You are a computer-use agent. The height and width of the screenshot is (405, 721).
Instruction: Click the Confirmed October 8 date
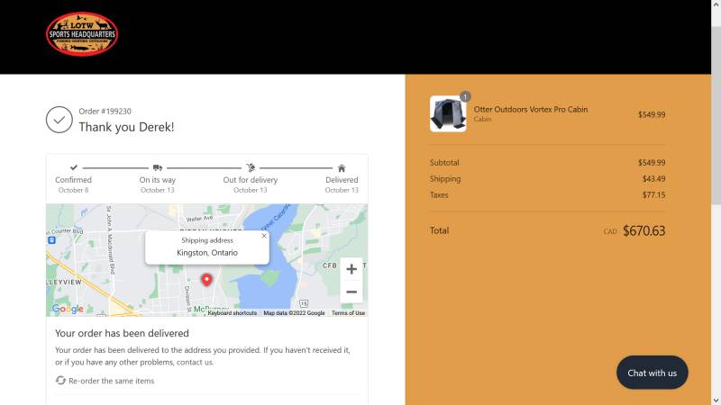[74, 190]
